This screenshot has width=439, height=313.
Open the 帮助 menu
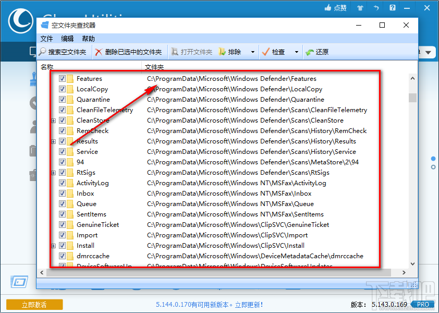pyautogui.click(x=88, y=38)
